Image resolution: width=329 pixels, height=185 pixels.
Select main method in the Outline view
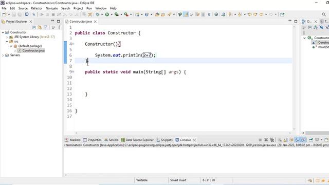(x=321, y=47)
